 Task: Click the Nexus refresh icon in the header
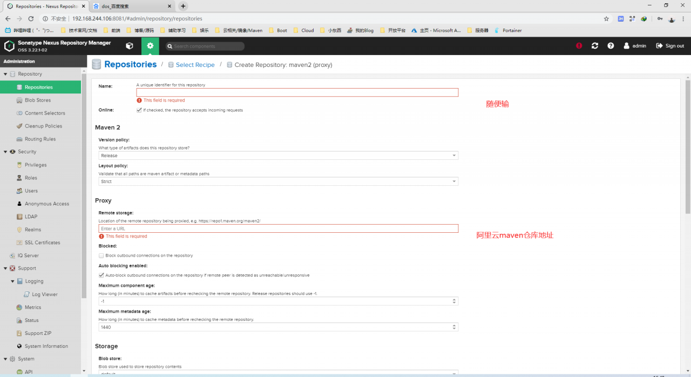pyautogui.click(x=595, y=46)
